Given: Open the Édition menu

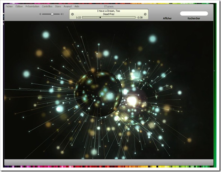Looking at the screenshot, I should pyautogui.click(x=19, y=6).
